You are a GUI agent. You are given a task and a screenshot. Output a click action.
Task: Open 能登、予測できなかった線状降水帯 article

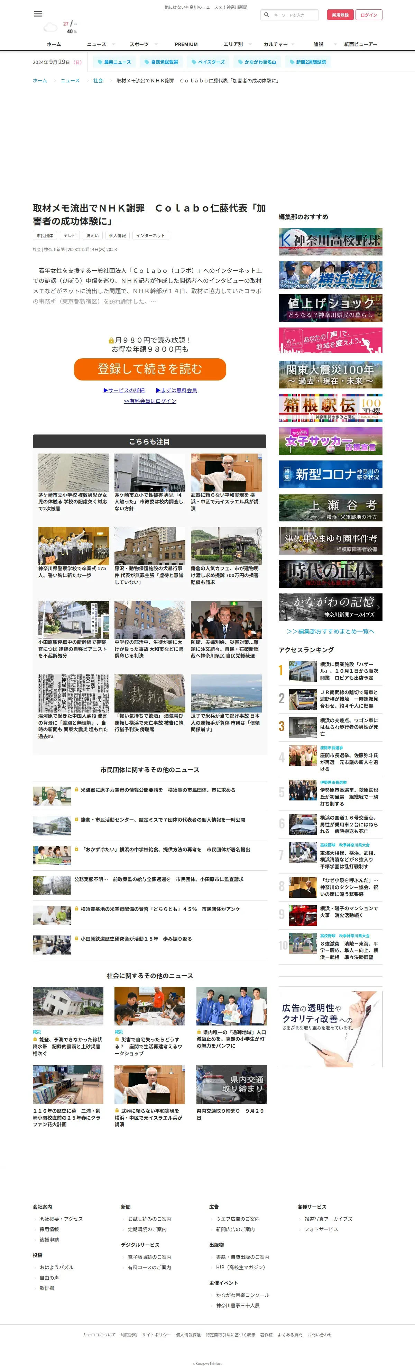click(x=68, y=1022)
